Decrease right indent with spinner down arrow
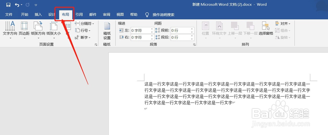Viewport: 328px width, 135px height. tap(152, 39)
